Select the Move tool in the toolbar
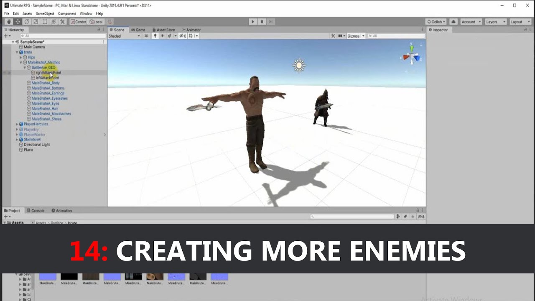This screenshot has width=535, height=301. [18, 22]
